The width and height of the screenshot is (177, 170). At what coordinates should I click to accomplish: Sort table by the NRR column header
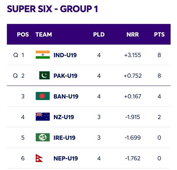click(x=133, y=34)
